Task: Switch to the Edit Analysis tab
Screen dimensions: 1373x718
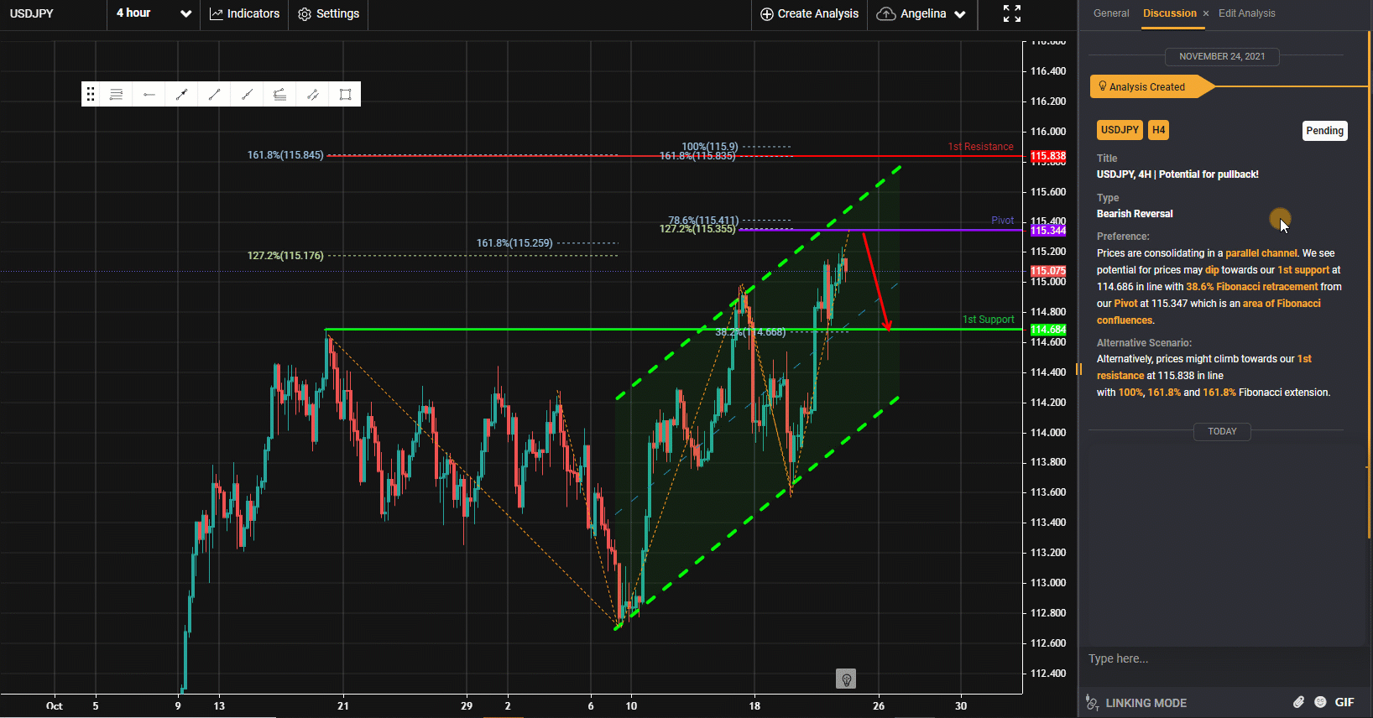Action: (1246, 13)
